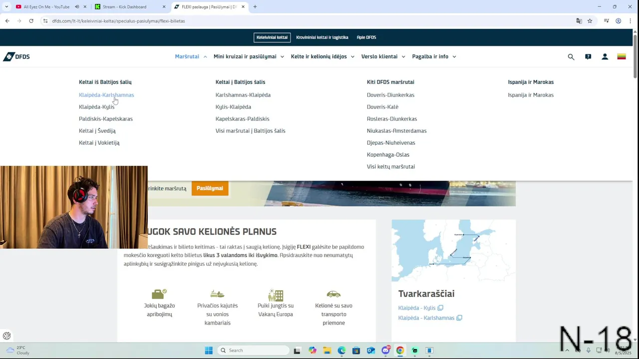Screen dimensions: 639x359
Task: Bookmark this page with the star icon
Action: (x=590, y=21)
